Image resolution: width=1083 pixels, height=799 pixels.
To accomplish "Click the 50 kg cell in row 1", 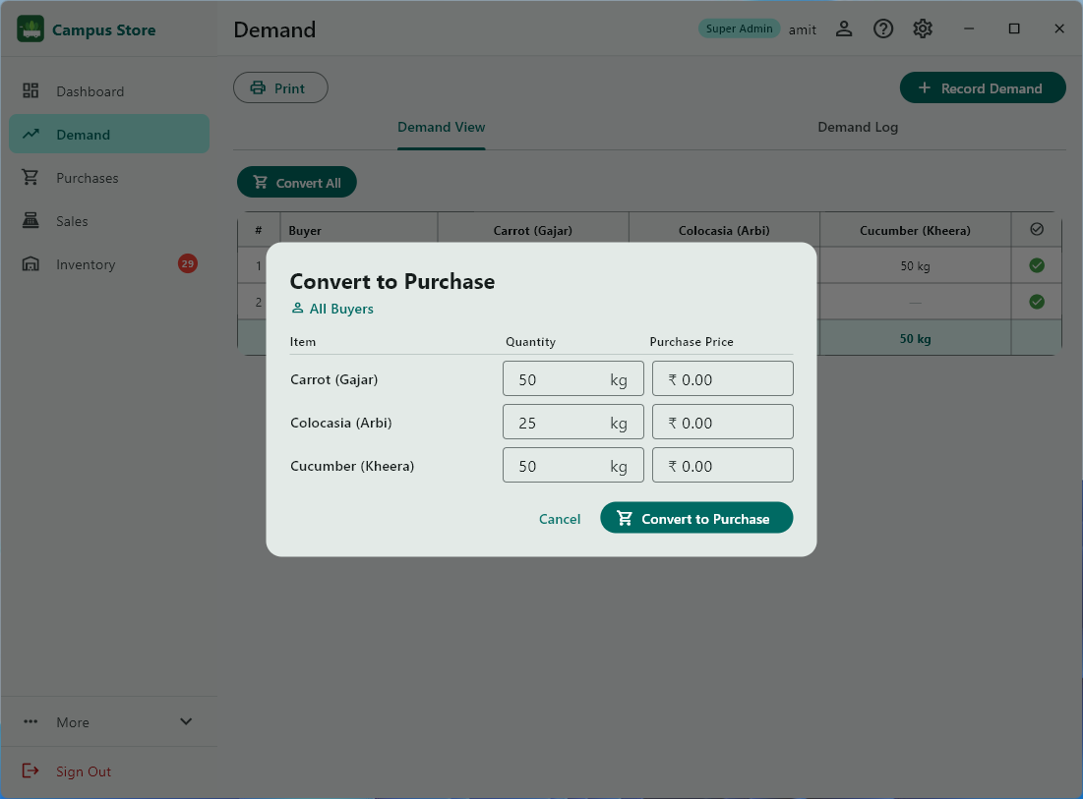I will [915, 265].
